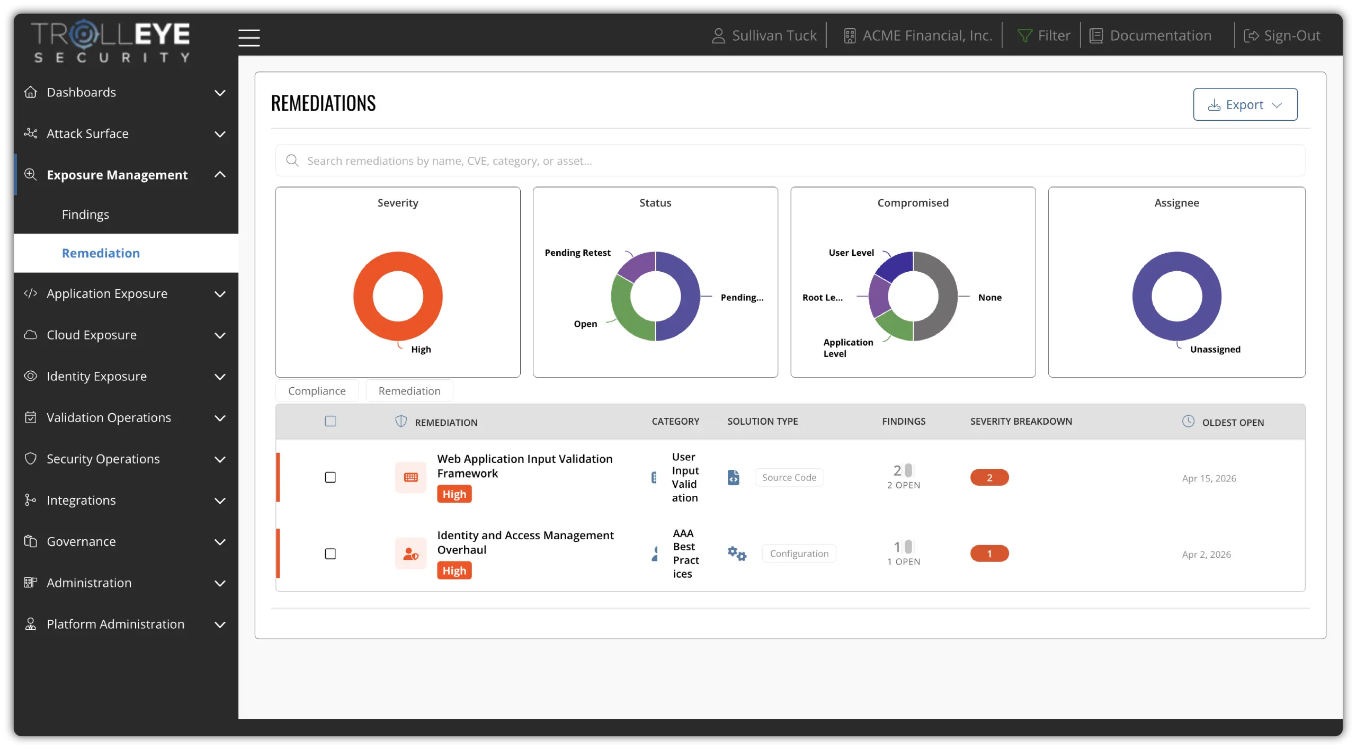Click the search remediations input field
This screenshot has height=750, width=1356.
(790, 160)
